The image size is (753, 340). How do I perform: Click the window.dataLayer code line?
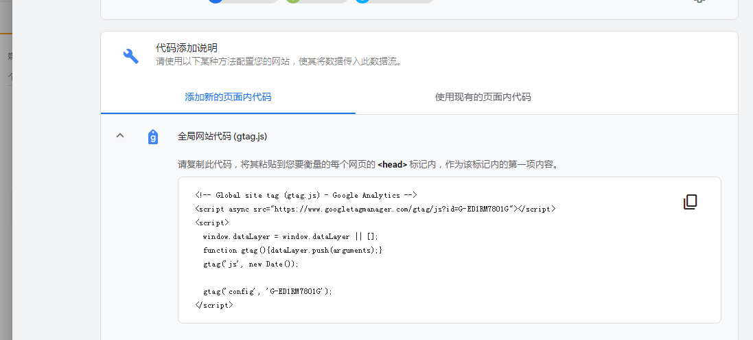pos(290,236)
